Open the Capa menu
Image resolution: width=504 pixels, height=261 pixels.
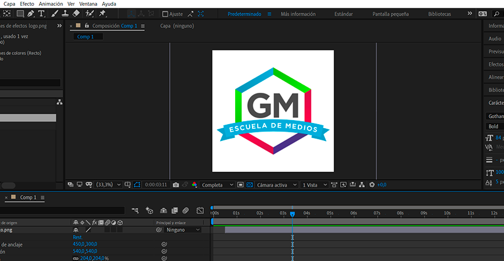pos(9,4)
